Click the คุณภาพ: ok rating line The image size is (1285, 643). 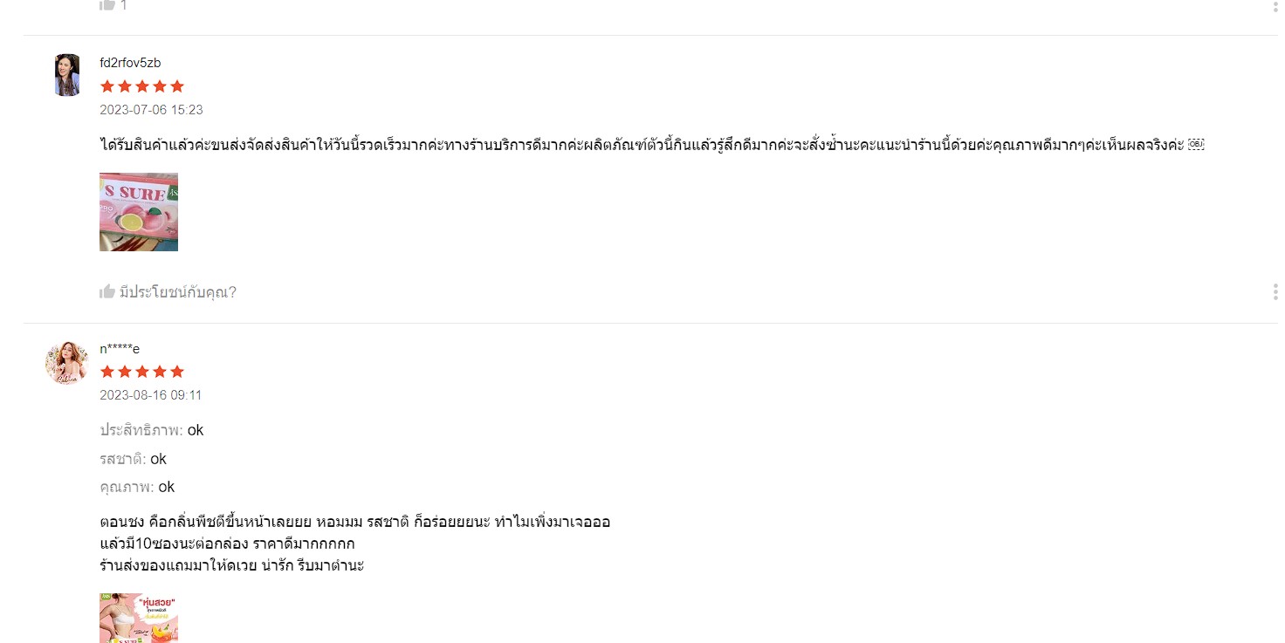pyautogui.click(x=137, y=487)
